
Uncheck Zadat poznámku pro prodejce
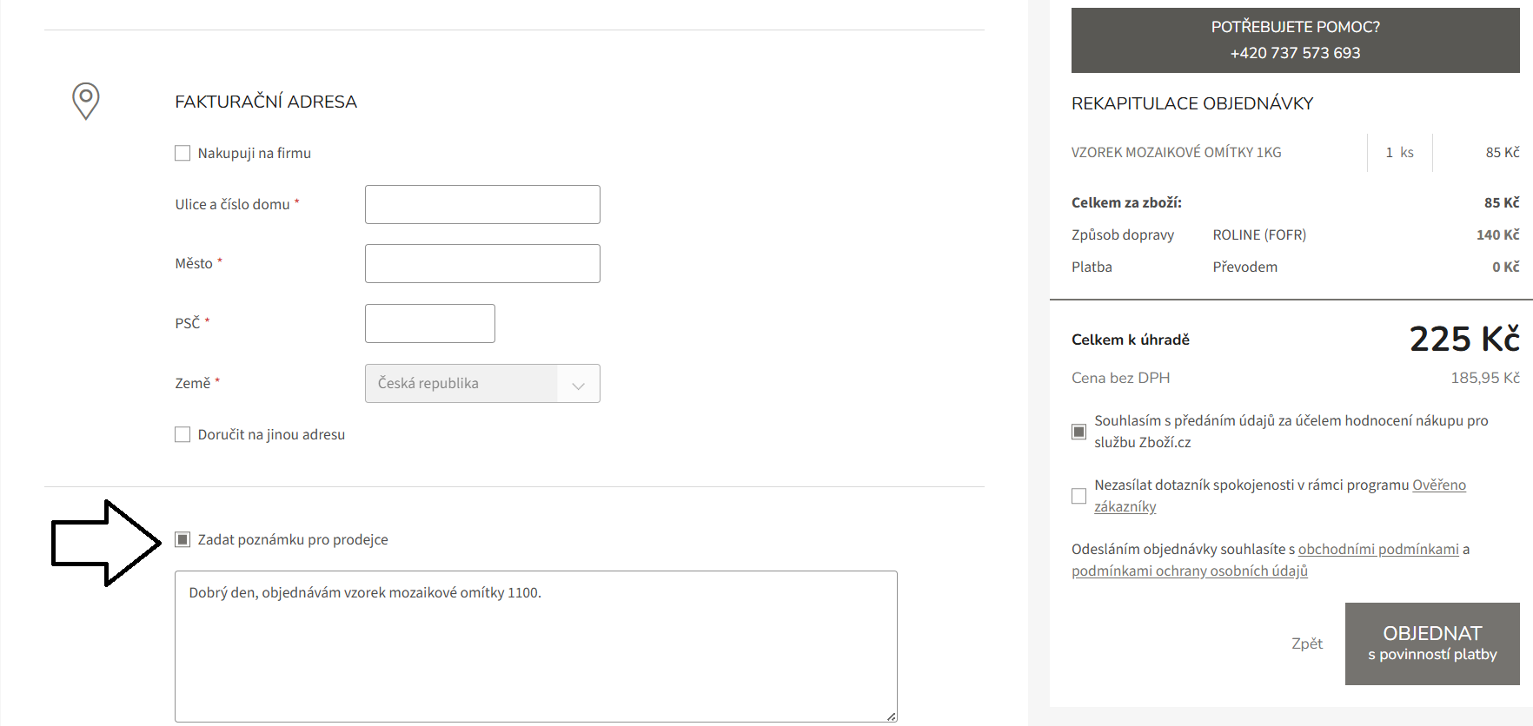click(182, 540)
